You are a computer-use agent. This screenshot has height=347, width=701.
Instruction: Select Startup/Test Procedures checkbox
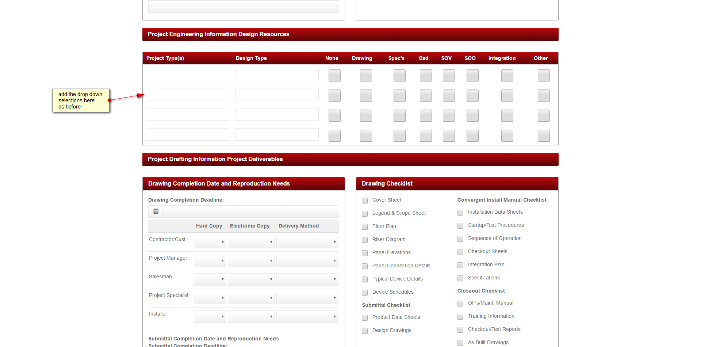460,226
